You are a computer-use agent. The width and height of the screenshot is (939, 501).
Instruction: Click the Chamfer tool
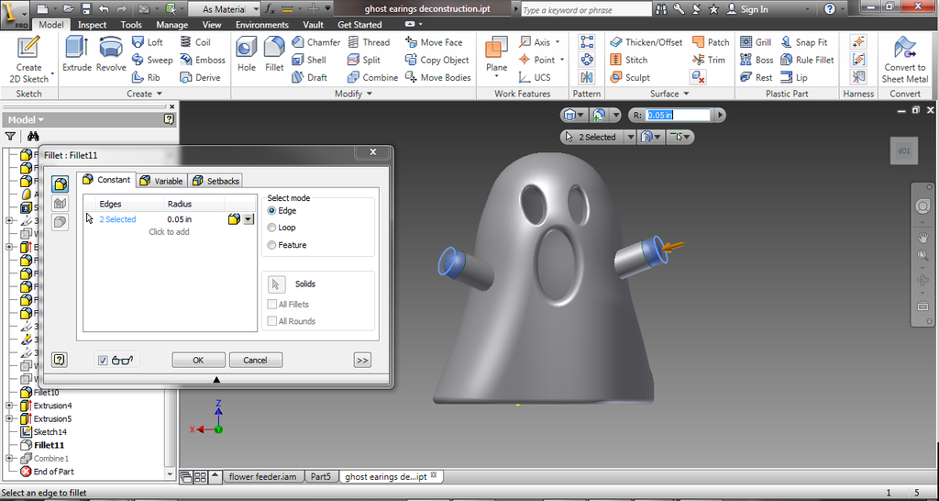tap(315, 42)
